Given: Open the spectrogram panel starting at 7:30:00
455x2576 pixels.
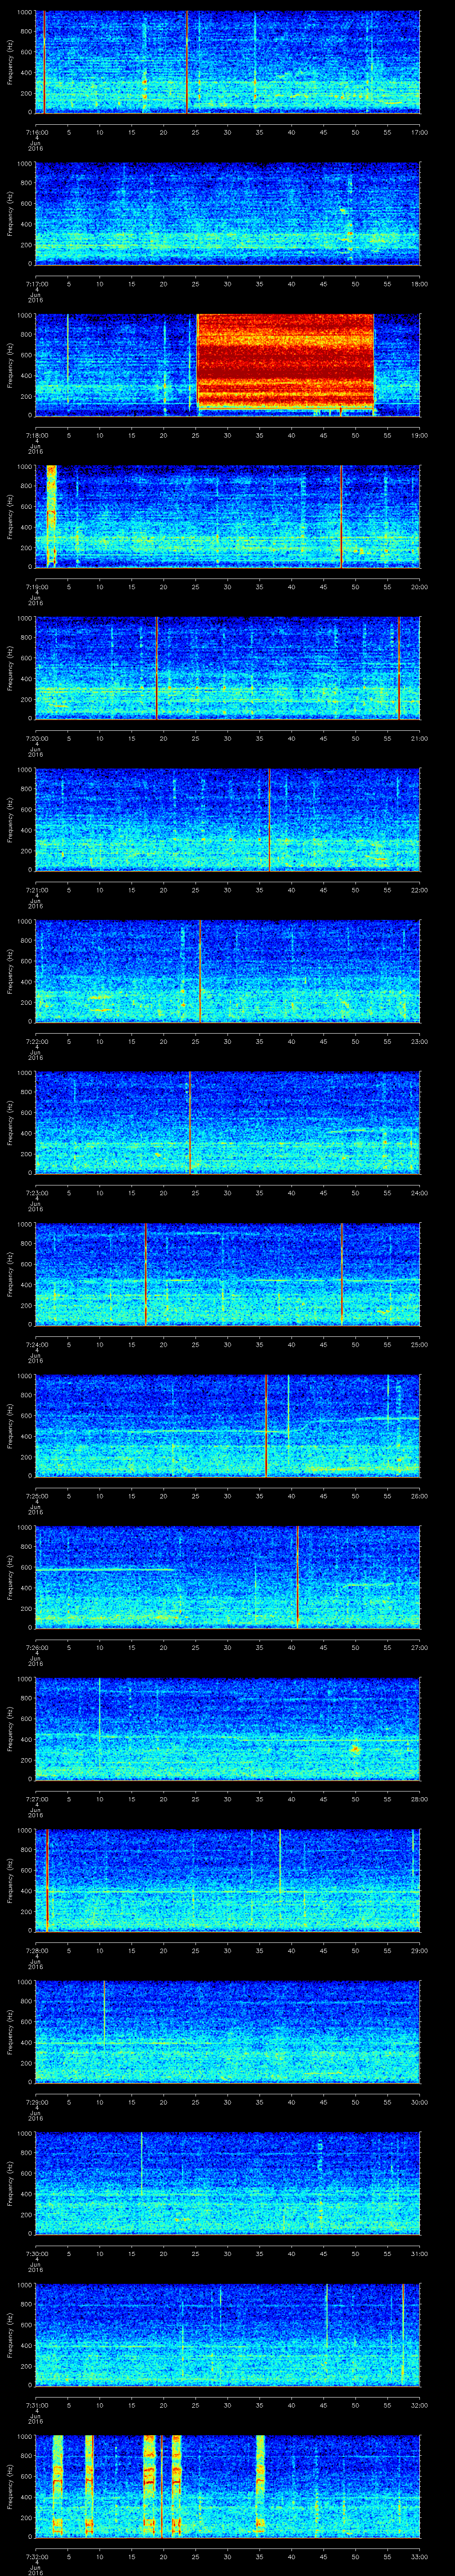Looking at the screenshot, I should pyautogui.click(x=227, y=2183).
